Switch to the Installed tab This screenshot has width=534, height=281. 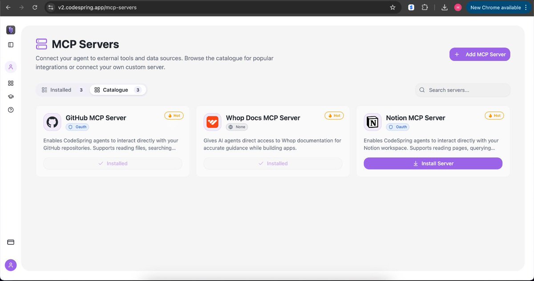click(x=63, y=90)
